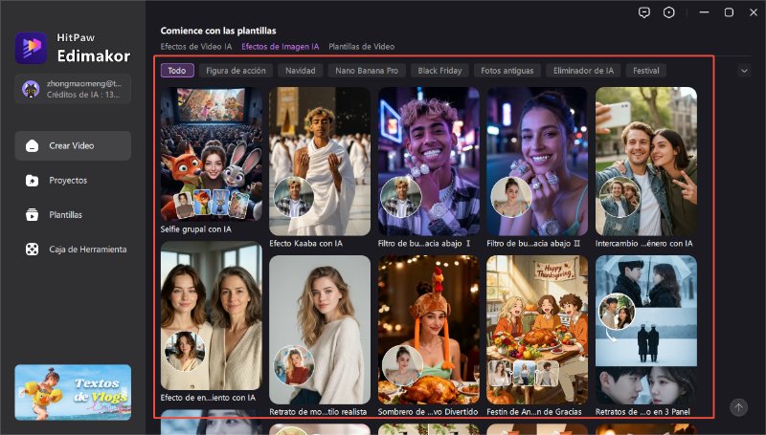
Task: Open the account box showing Créditos de IA
Action: click(x=73, y=89)
